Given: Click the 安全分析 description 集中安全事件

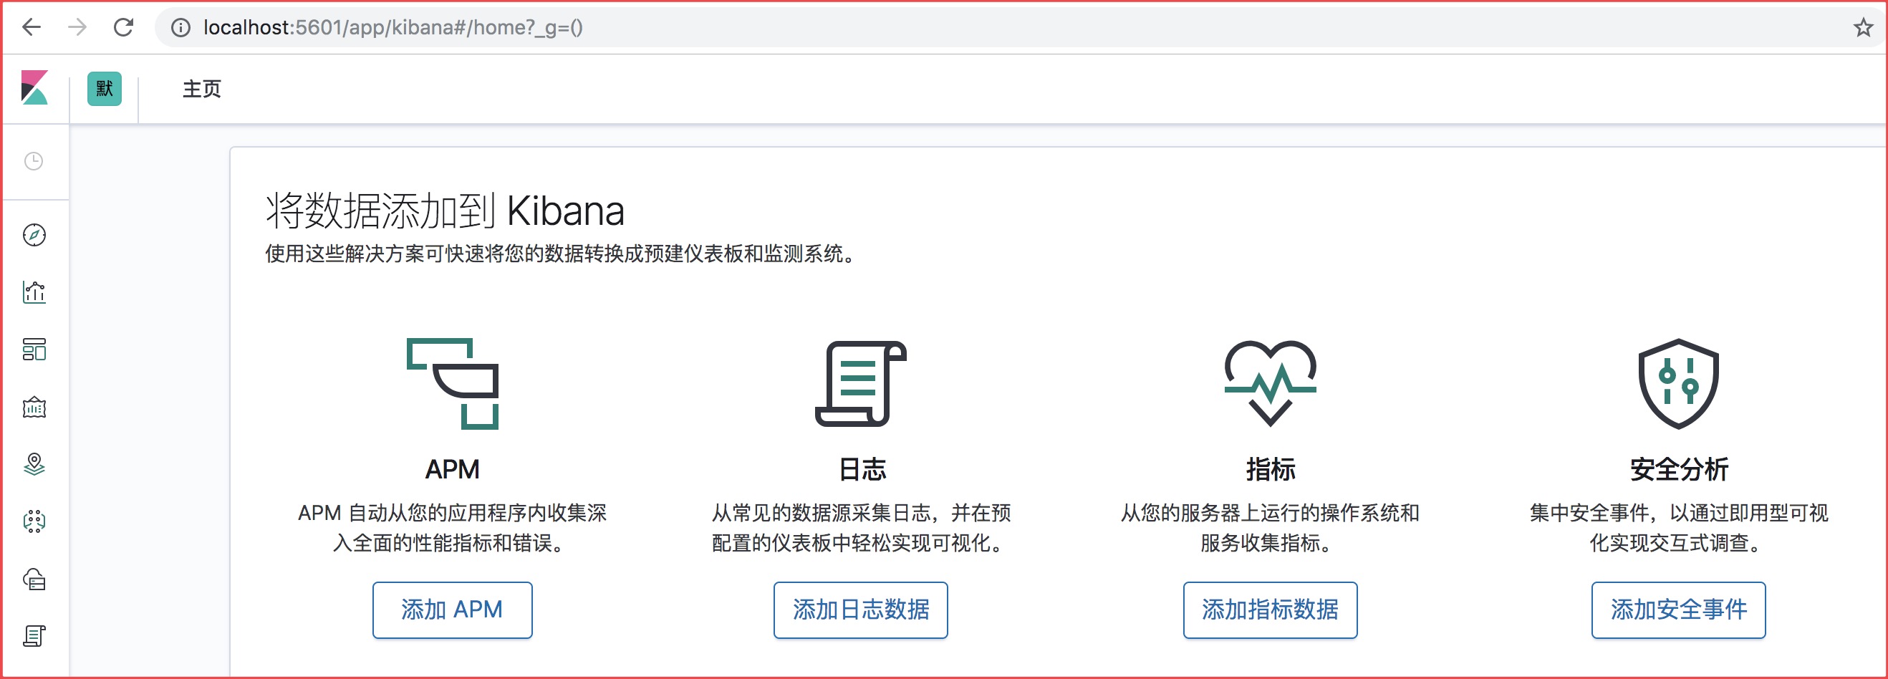Looking at the screenshot, I should click(1678, 527).
